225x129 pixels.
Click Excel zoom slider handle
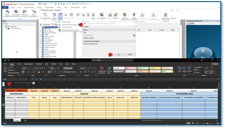208,123
